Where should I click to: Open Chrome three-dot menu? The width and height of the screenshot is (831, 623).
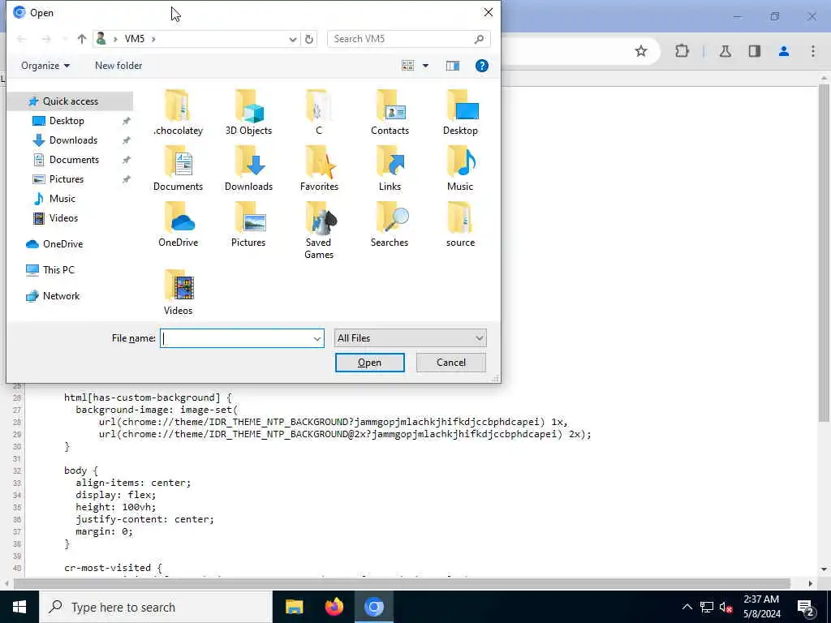point(813,51)
